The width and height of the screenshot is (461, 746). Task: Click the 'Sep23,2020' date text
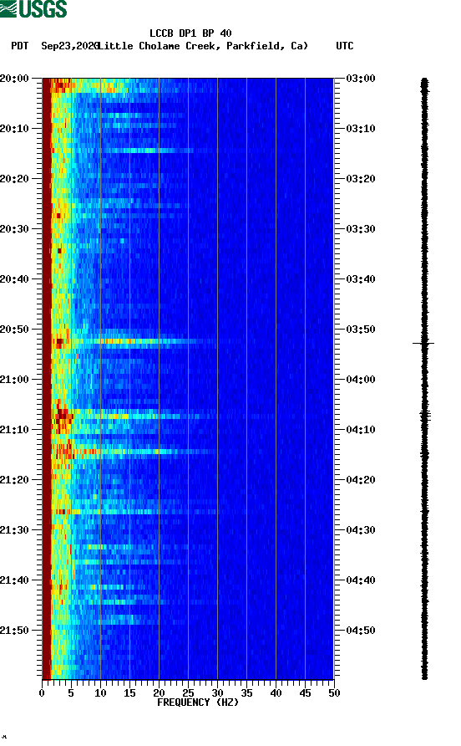point(70,46)
